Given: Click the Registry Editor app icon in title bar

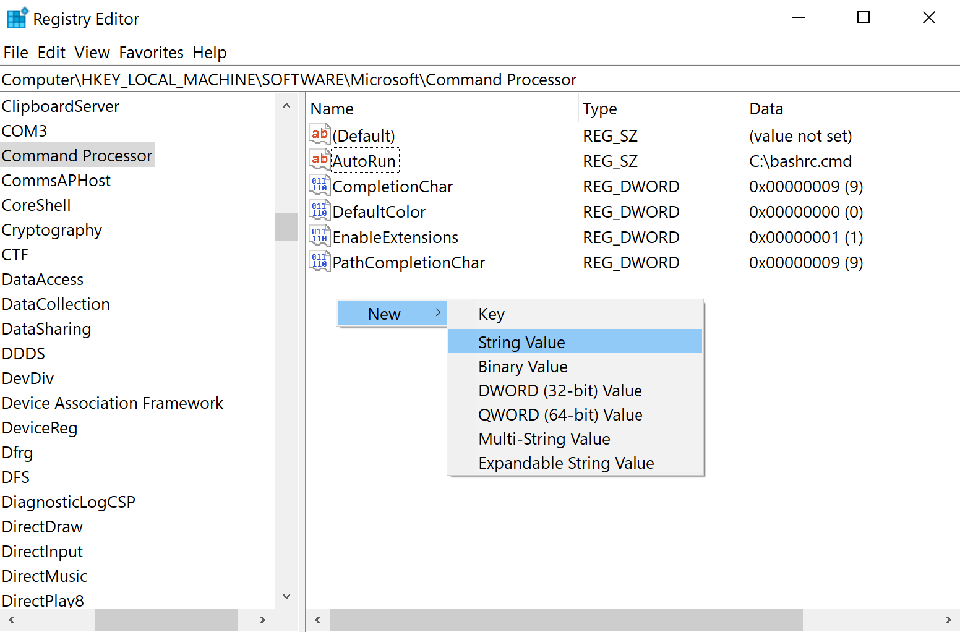Looking at the screenshot, I should 17,18.
